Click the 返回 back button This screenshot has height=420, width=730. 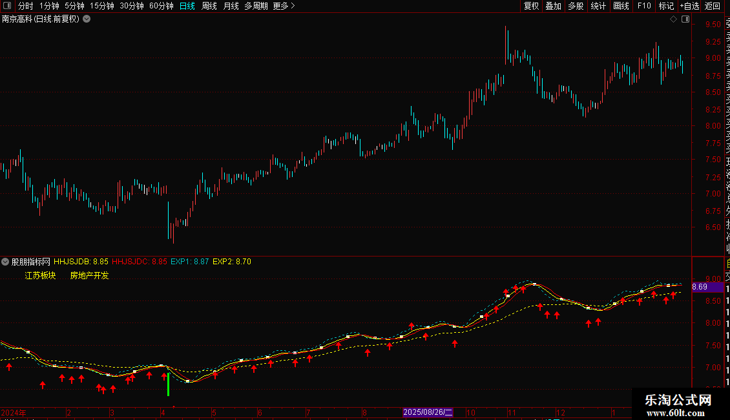pos(713,6)
